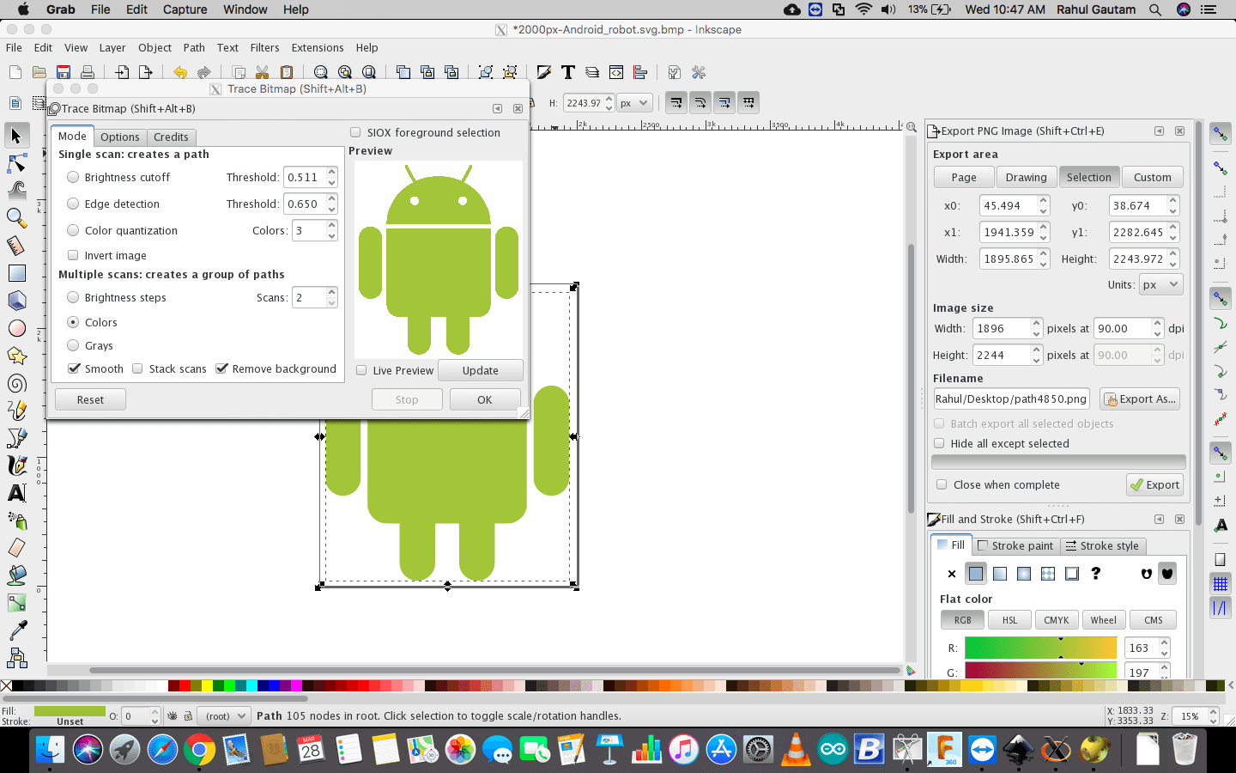Open the Path menu
Screen dimensions: 1236x773
point(194,48)
